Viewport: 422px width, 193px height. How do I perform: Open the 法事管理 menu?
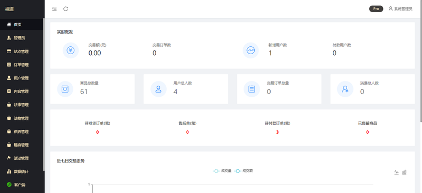tap(22, 105)
